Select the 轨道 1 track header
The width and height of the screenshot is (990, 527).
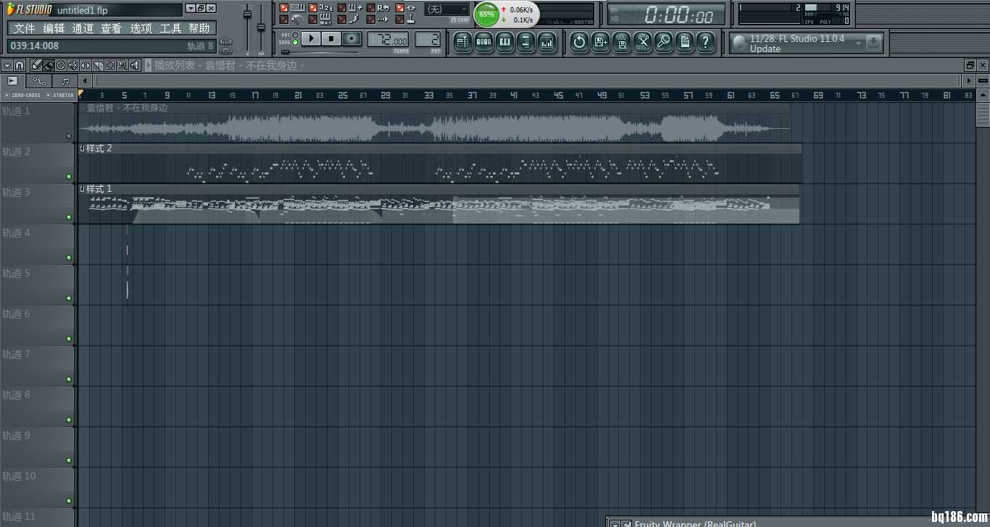point(37,122)
